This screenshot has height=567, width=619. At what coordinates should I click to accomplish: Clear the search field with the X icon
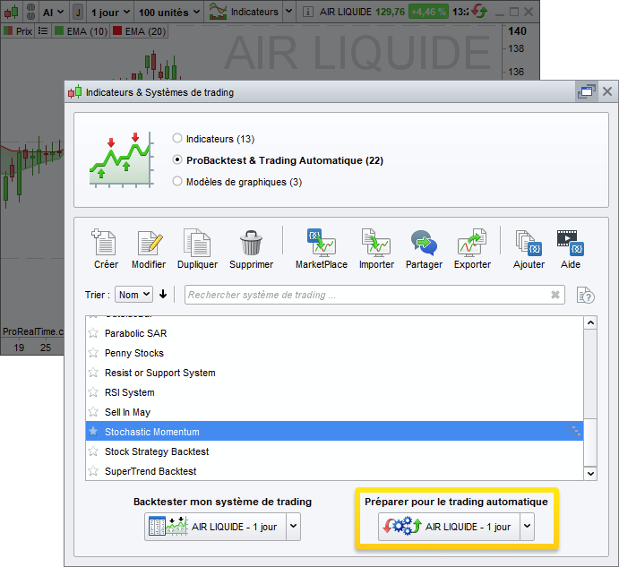pos(555,295)
